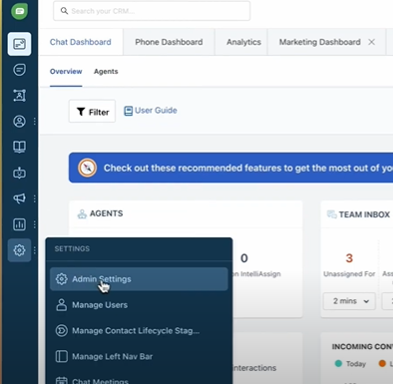Screen dimensions: 393x384
Task: Click the settings gear in sidebar
Action: 19,250
